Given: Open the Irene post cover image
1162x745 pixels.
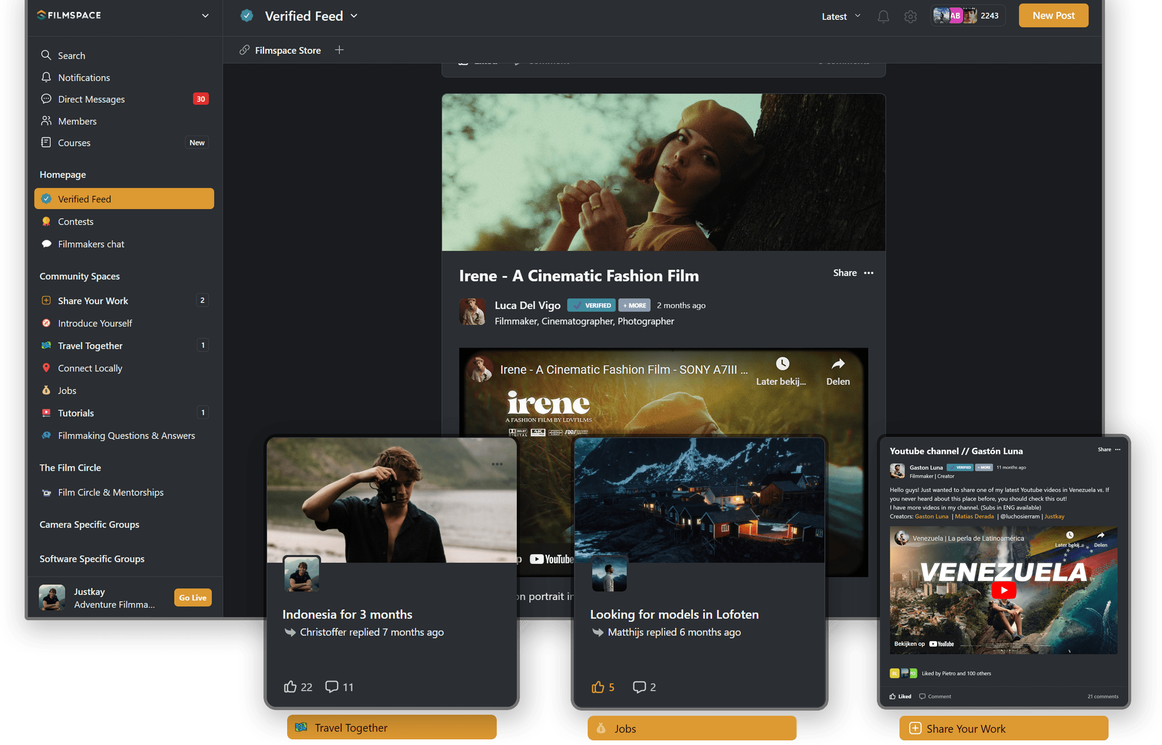Looking at the screenshot, I should (663, 173).
